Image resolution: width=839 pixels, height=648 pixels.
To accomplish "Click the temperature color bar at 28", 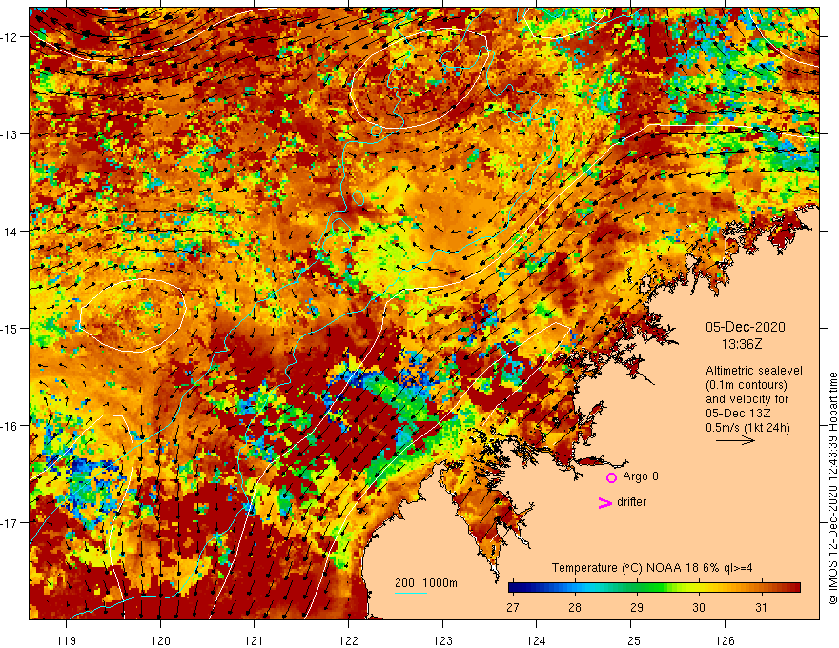I will 575,588.
